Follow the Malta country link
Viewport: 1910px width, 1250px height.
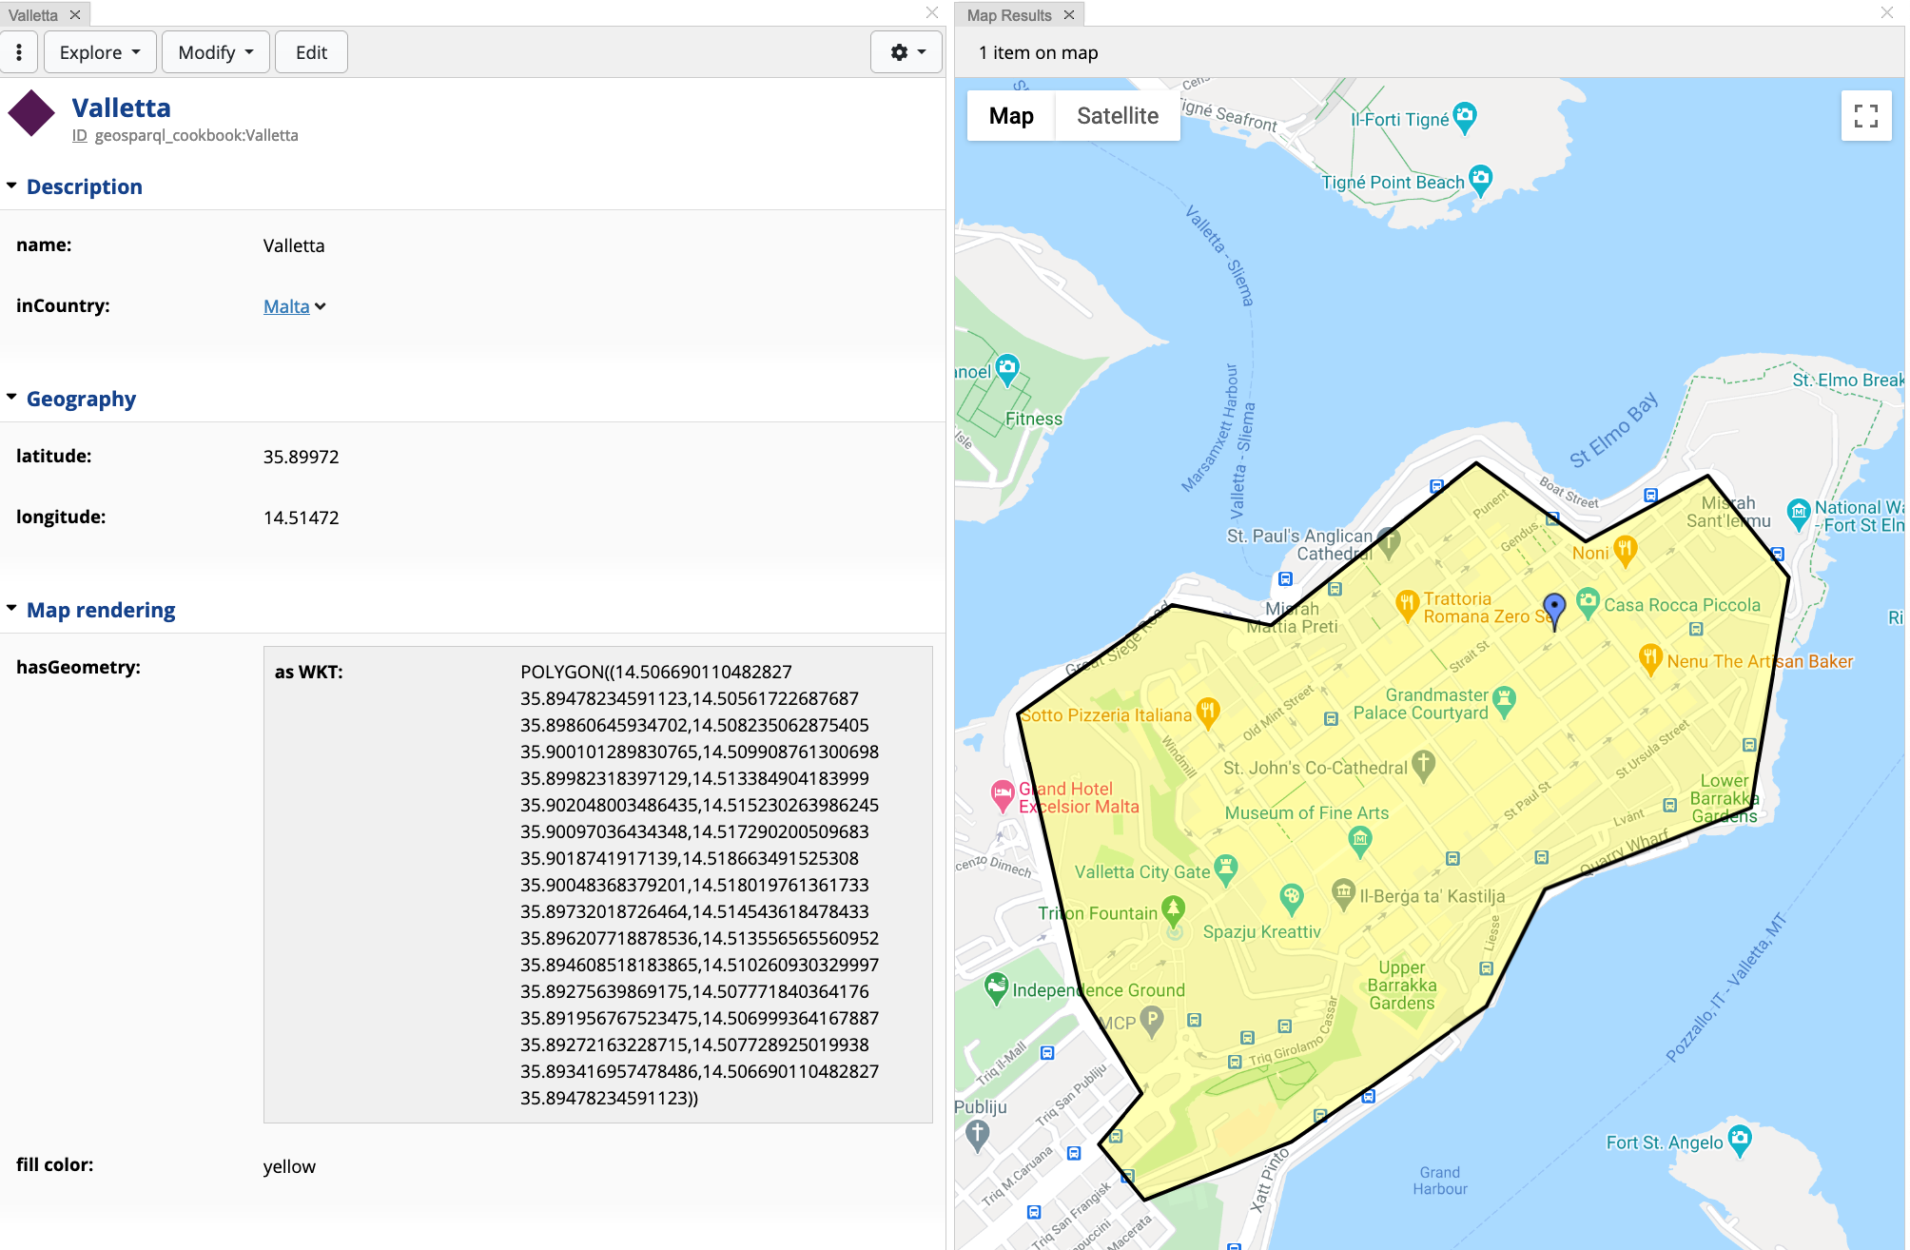coord(285,306)
